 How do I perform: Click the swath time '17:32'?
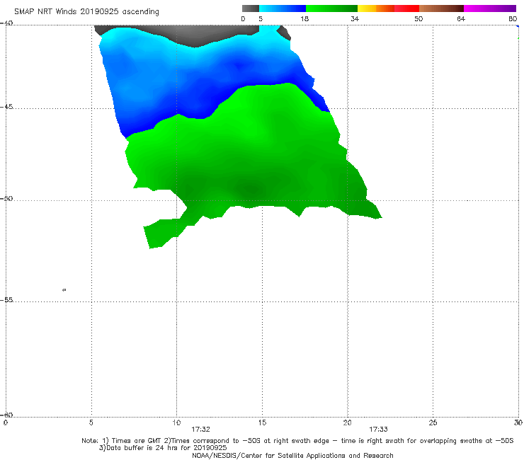click(x=200, y=430)
